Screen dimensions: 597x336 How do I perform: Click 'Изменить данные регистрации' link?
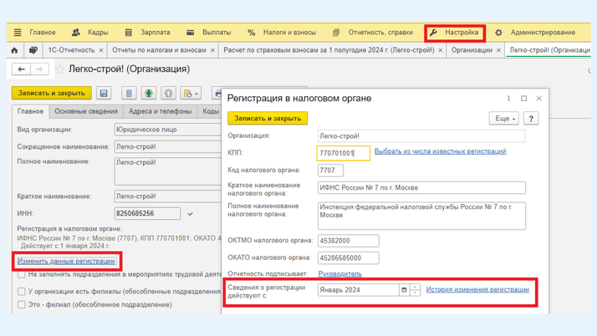click(66, 261)
